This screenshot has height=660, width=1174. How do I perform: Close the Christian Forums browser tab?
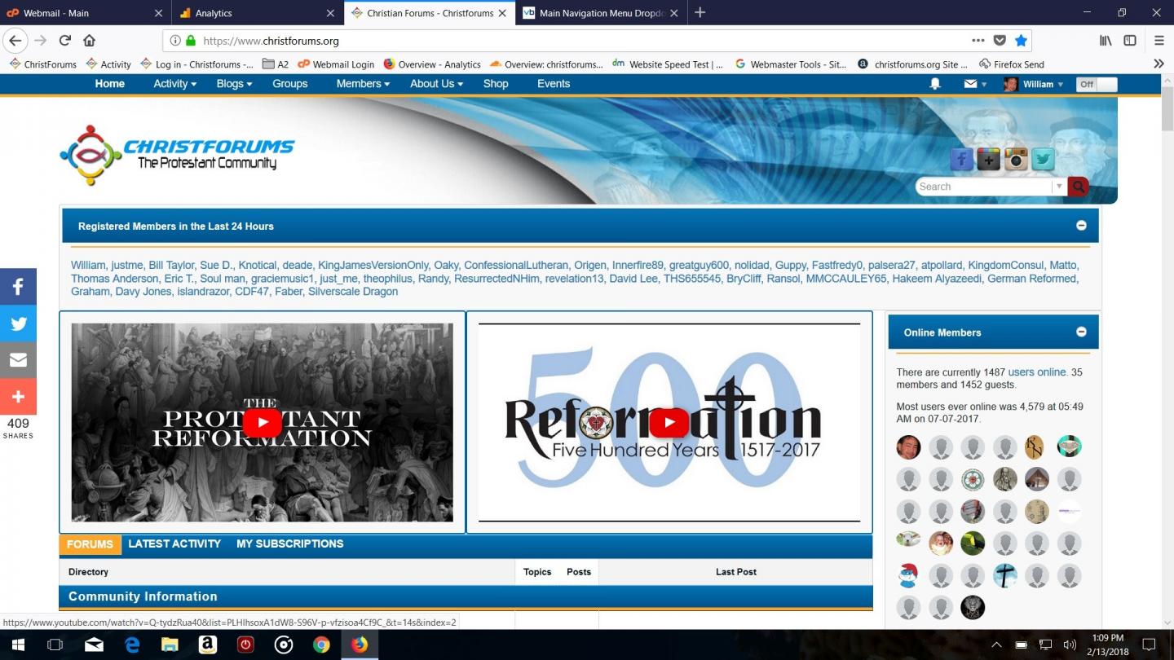(x=503, y=13)
